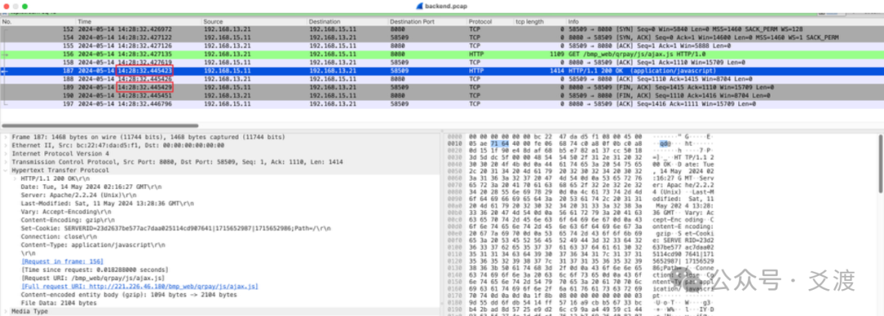884x316 pixels.
Task: Click the Protocol column header
Action: tap(489, 21)
